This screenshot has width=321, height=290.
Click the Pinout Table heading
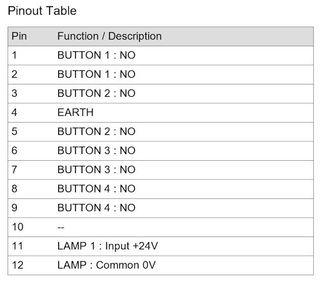[x=42, y=11]
